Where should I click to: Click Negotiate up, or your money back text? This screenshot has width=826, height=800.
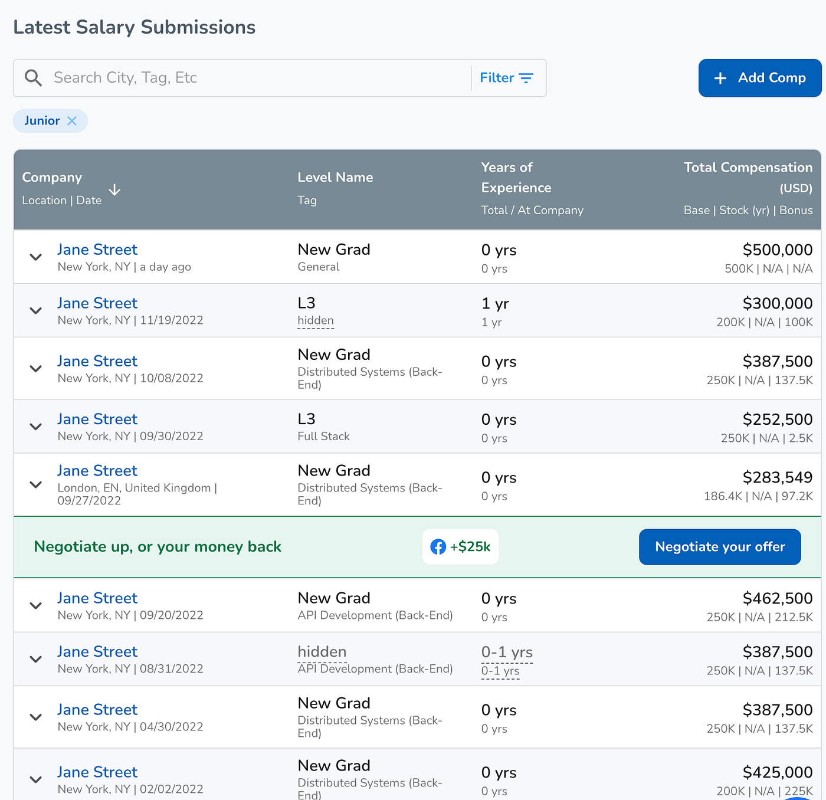(x=158, y=547)
